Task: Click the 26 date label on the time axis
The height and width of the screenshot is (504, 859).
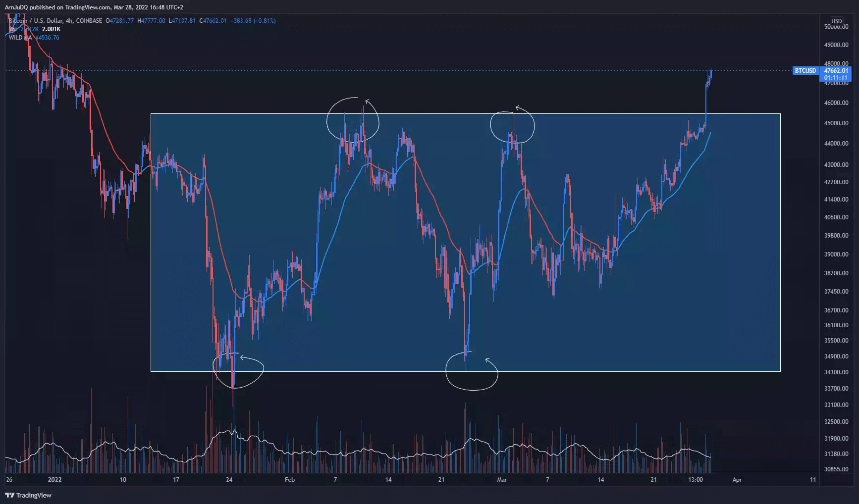Action: click(9, 480)
